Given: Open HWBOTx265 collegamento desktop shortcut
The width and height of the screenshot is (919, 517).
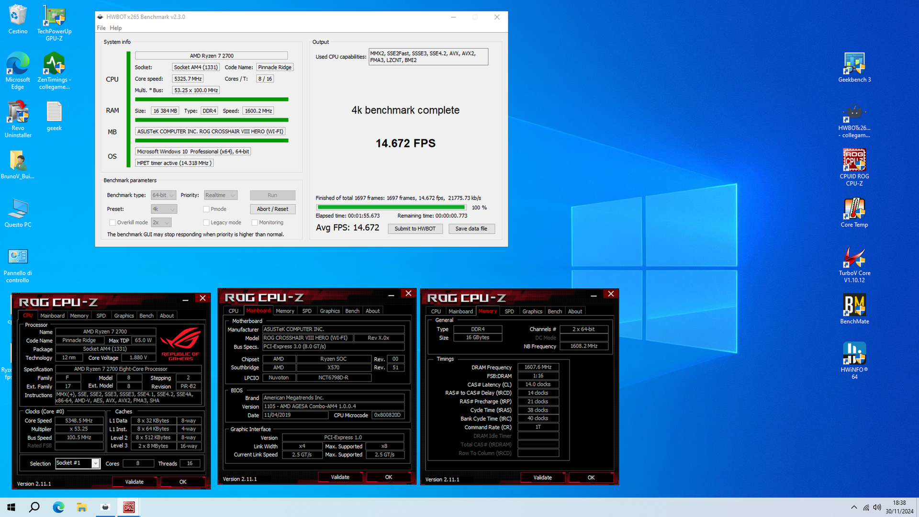Looking at the screenshot, I should [x=854, y=120].
